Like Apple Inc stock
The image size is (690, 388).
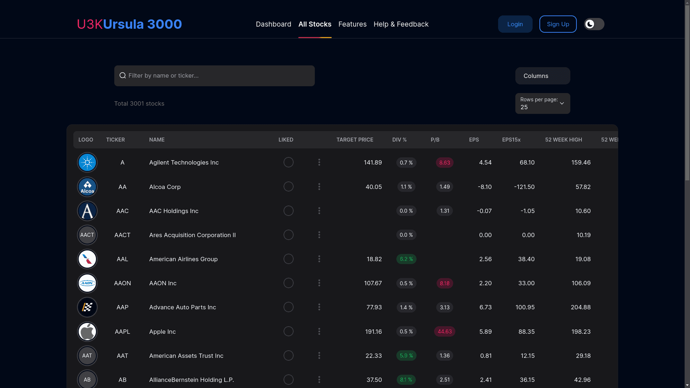289,332
